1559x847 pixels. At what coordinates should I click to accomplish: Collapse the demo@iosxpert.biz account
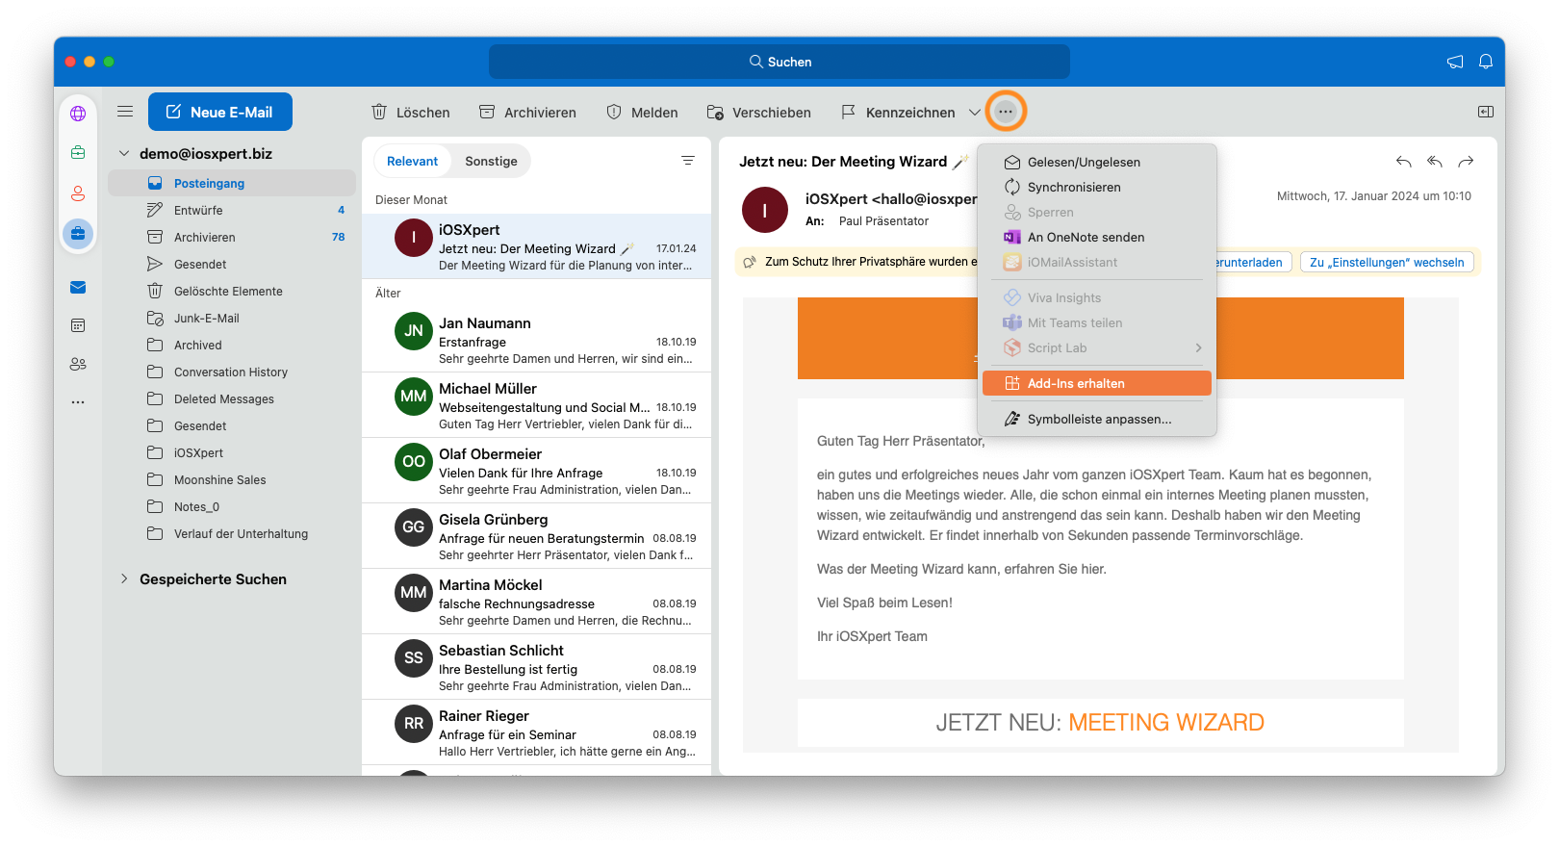pyautogui.click(x=124, y=154)
